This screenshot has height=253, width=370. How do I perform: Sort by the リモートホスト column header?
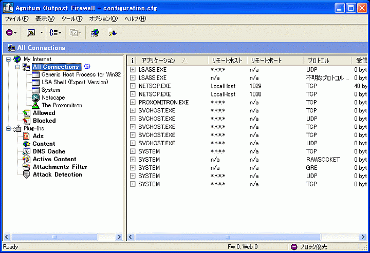pos(227,61)
